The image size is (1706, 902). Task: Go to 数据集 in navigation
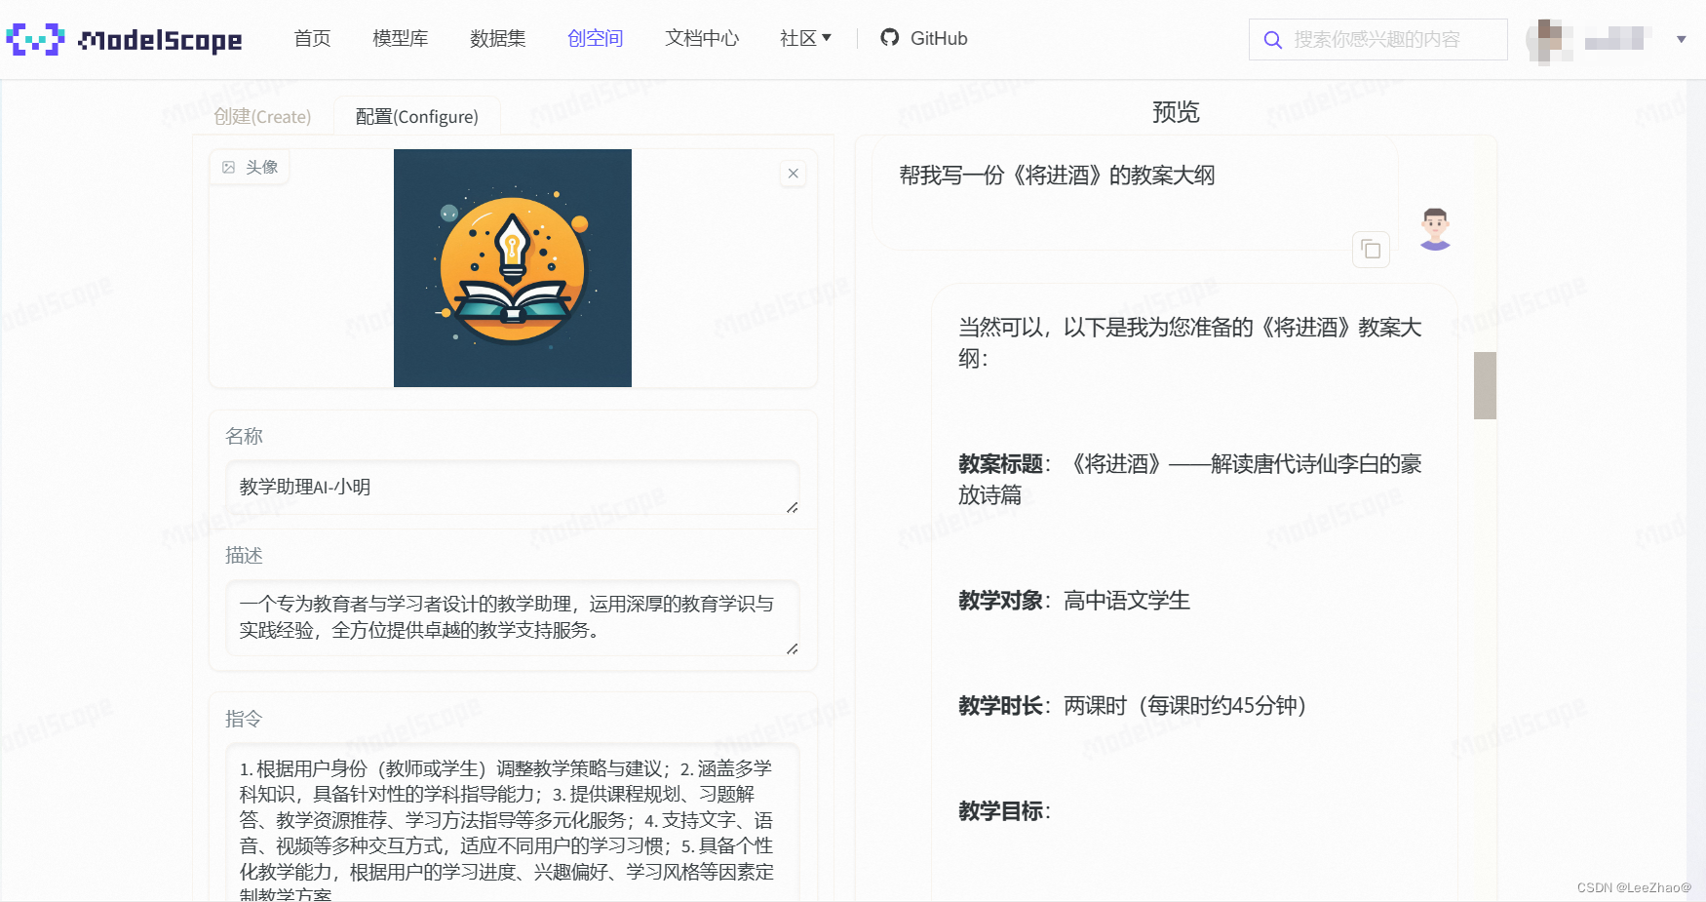[497, 38]
